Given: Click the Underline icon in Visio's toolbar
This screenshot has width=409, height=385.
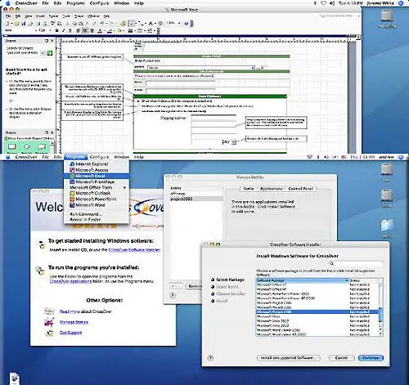Looking at the screenshot, I should pyautogui.click(x=70, y=31).
